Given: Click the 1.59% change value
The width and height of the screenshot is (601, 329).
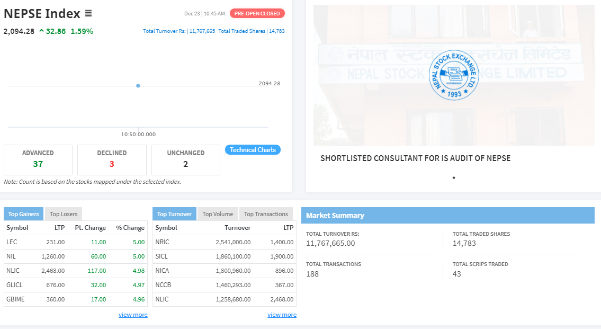Looking at the screenshot, I should [82, 31].
